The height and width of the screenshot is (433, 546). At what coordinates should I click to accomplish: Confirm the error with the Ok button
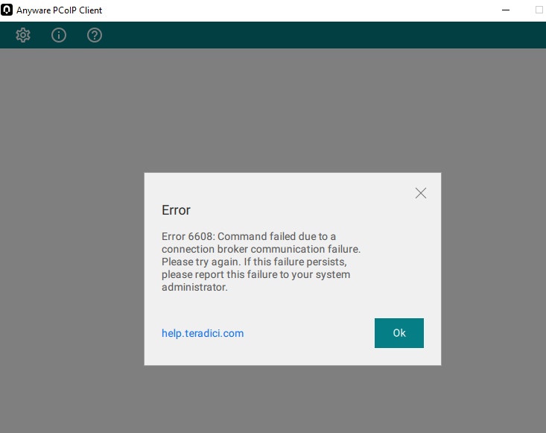[399, 333]
